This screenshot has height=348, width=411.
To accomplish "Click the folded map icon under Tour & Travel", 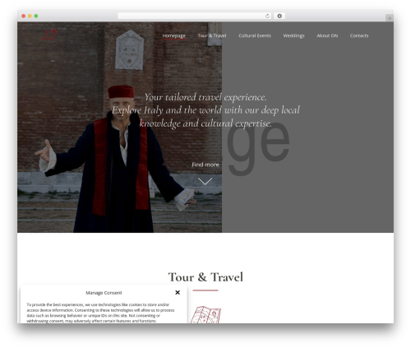I will point(205,315).
